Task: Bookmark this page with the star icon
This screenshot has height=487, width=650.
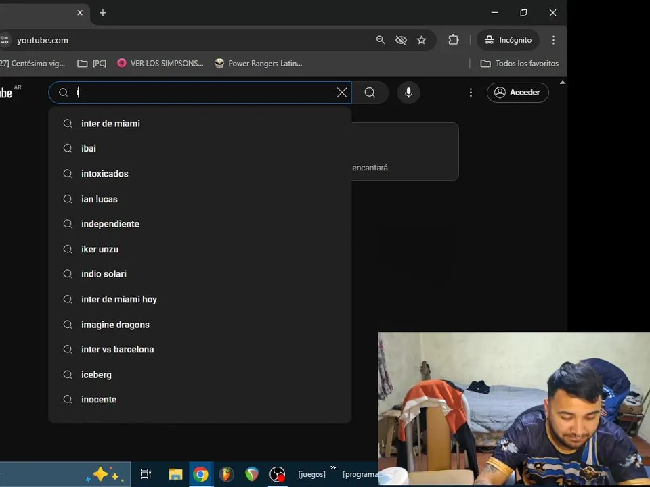Action: (422, 40)
